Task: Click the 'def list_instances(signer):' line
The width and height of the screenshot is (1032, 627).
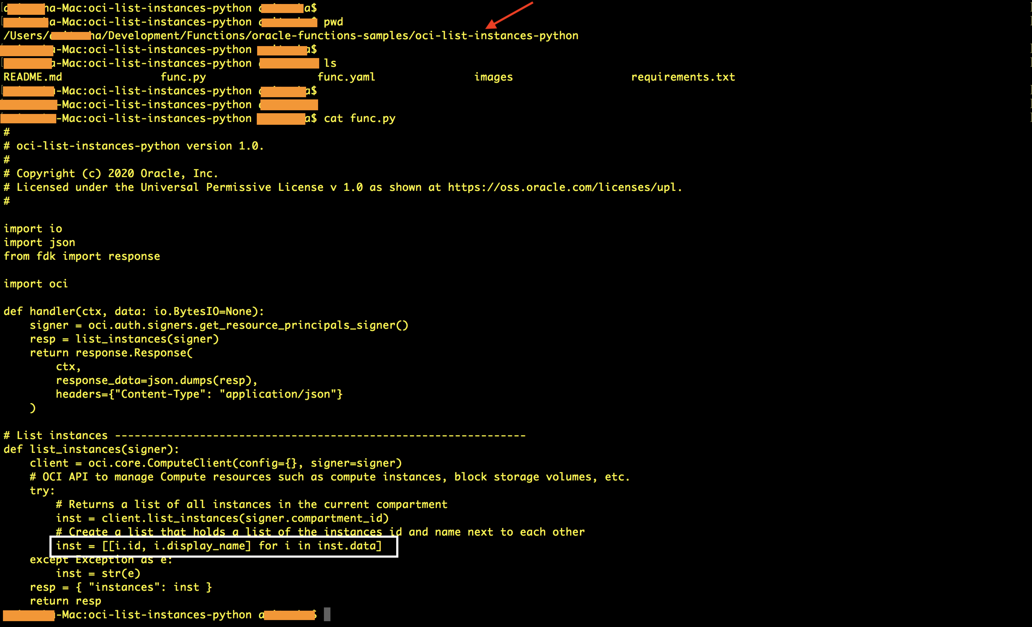Action: (91, 449)
